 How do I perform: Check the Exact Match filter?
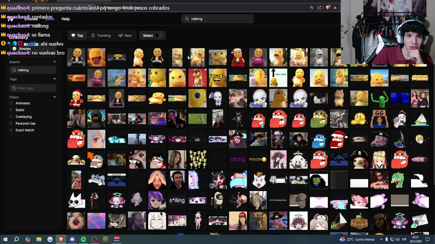(x=11, y=130)
